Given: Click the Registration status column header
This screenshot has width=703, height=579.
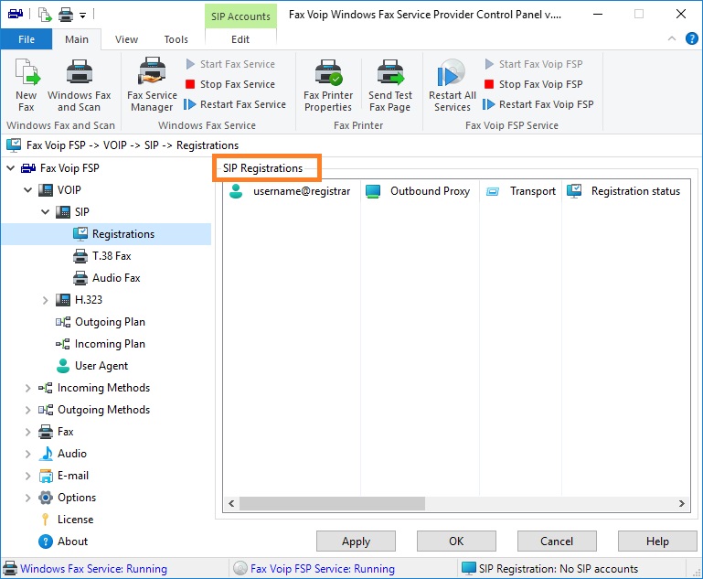Looking at the screenshot, I should click(626, 191).
